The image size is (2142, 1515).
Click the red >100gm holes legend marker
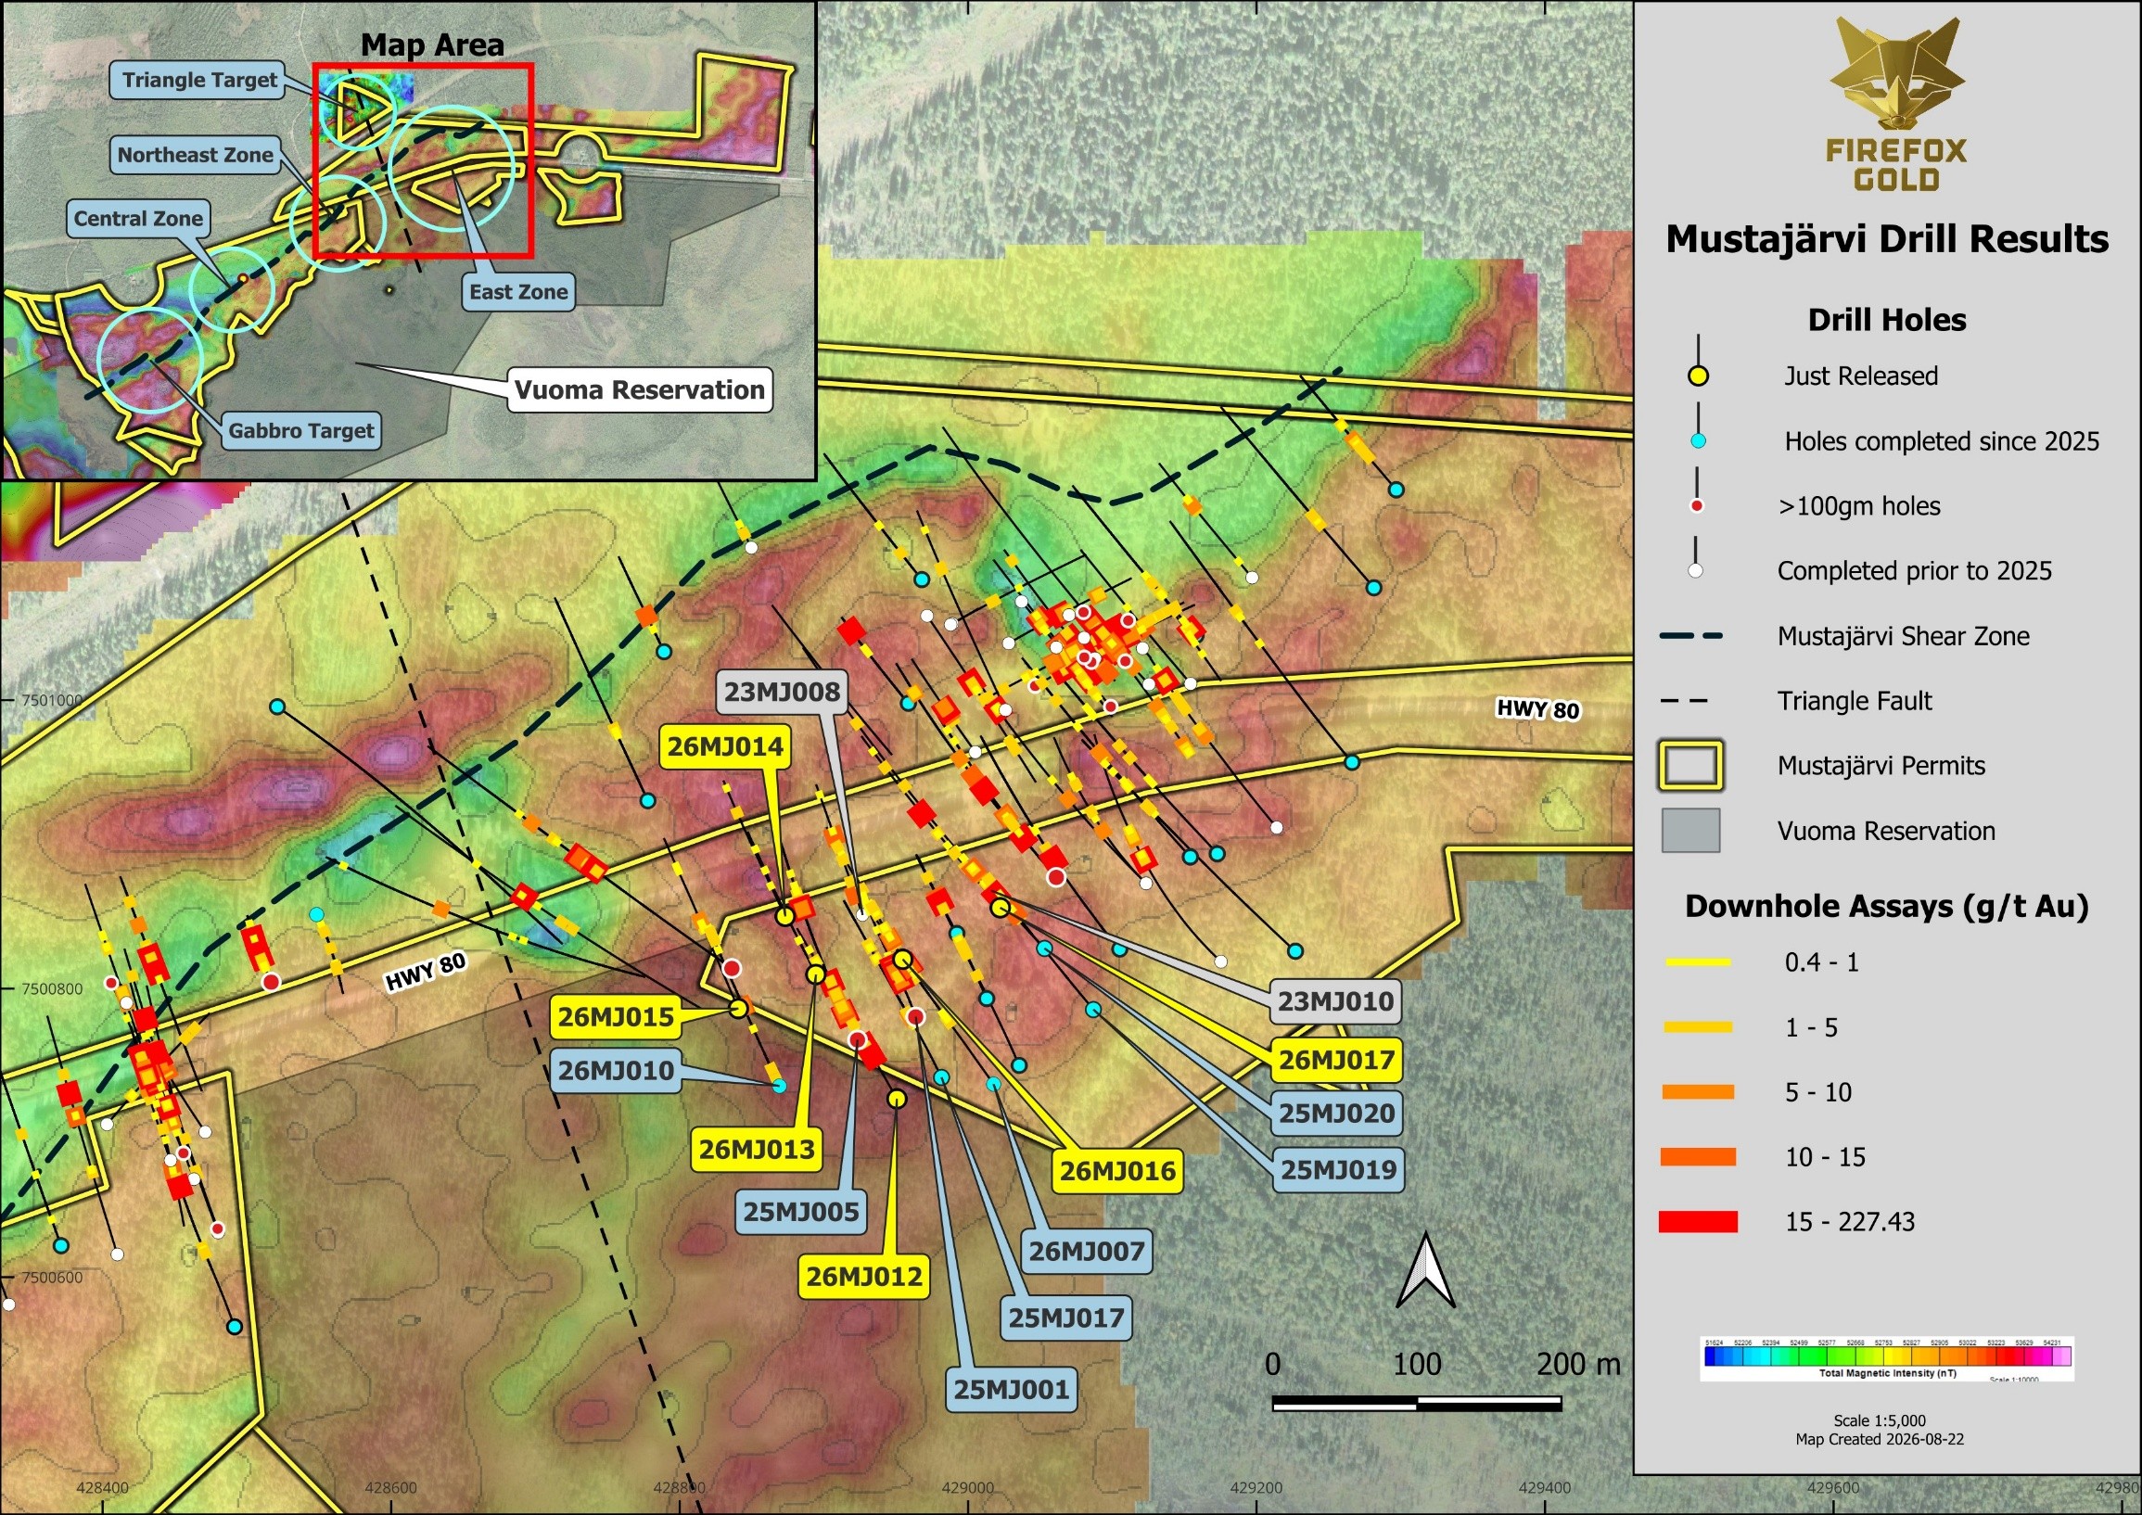1698,505
